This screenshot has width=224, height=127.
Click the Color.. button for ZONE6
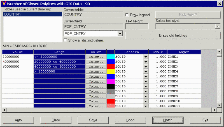tap(96, 82)
